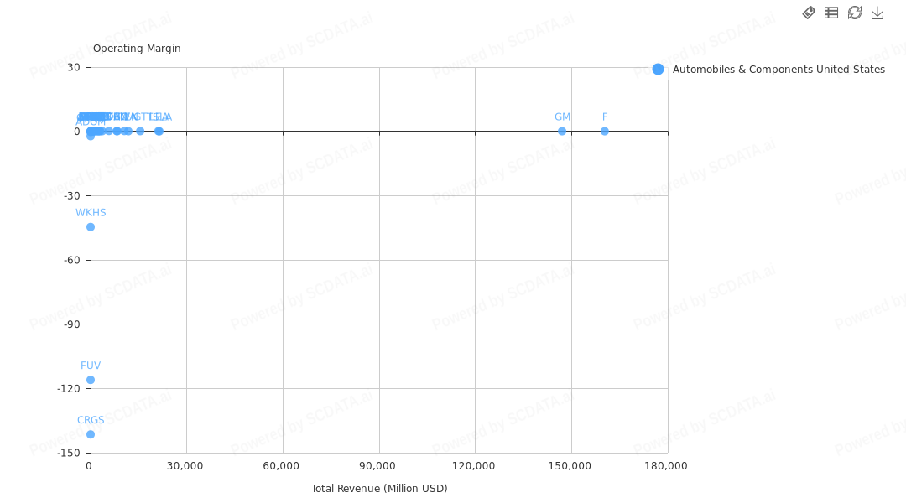This screenshot has height=503, width=906.
Task: Select the CRGS data point
Action: [x=91, y=434]
